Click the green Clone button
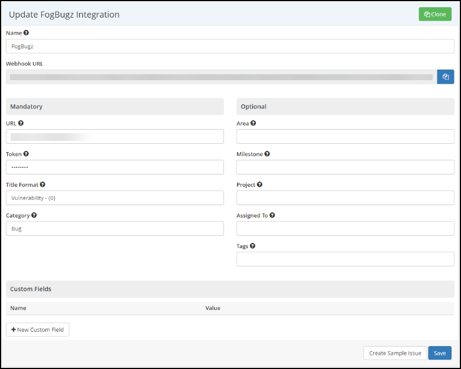This screenshot has height=369, width=461. [x=434, y=14]
